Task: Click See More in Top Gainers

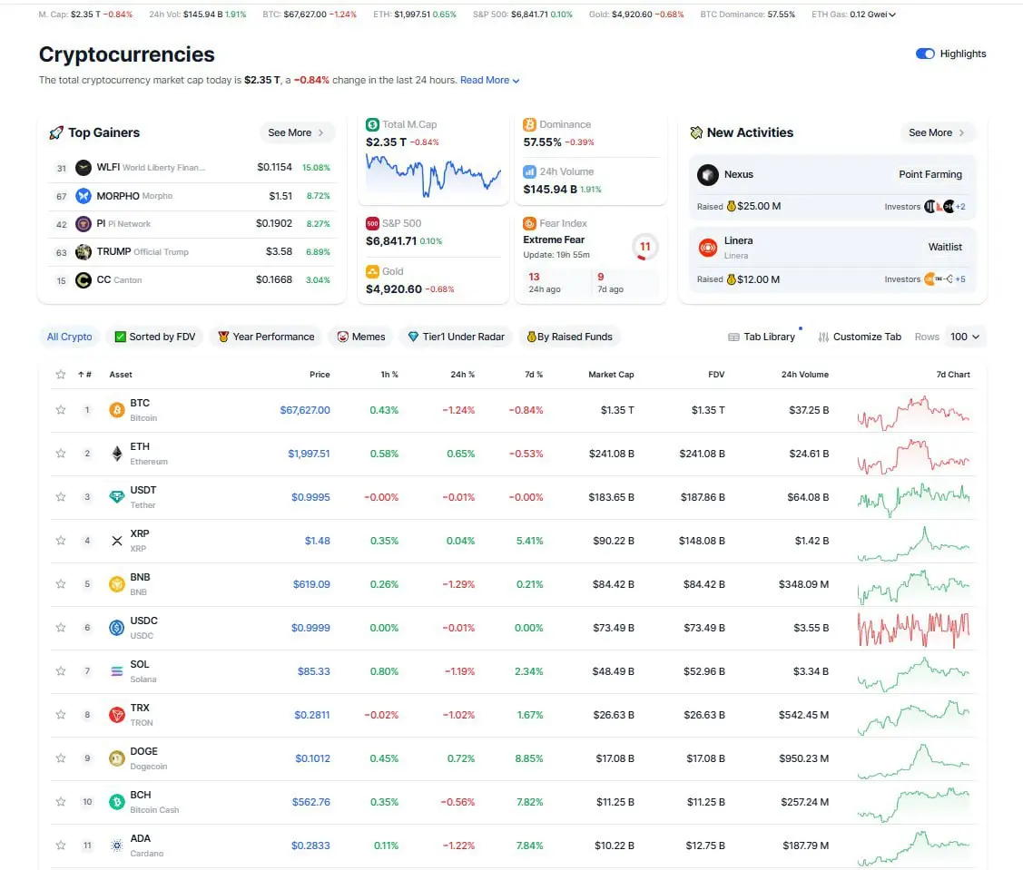Action: (296, 132)
